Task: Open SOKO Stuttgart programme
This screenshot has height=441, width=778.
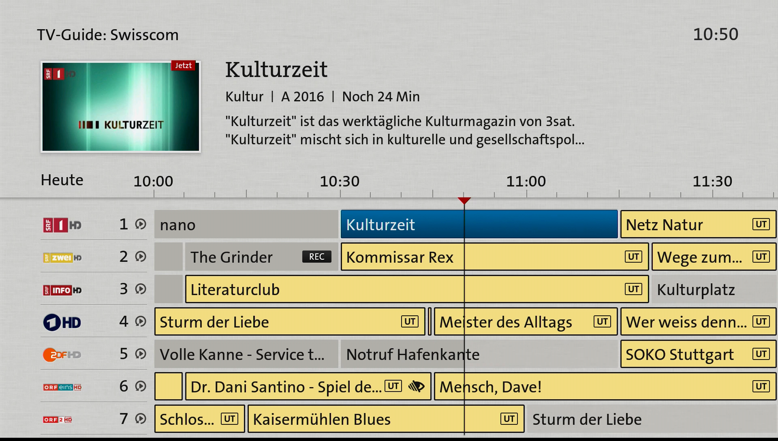Action: [x=698, y=354]
